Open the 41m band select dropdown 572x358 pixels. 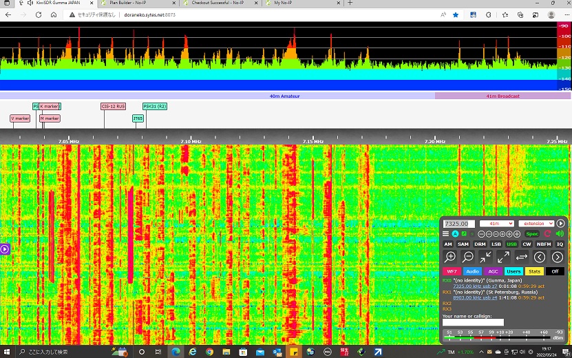(497, 224)
